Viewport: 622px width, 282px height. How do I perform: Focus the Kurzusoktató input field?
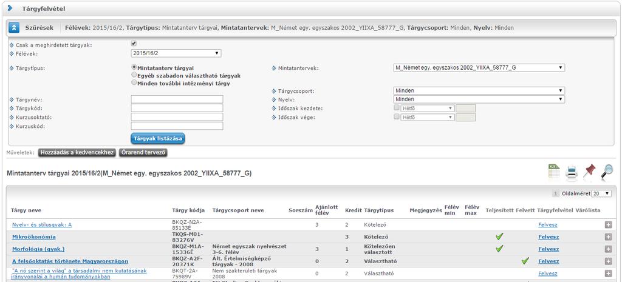pos(177,117)
